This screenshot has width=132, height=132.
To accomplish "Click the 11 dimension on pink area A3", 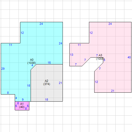I will click(79, 45).
